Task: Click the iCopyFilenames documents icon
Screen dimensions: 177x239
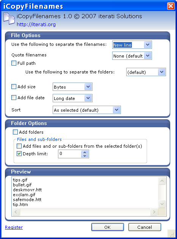Action: point(9,19)
